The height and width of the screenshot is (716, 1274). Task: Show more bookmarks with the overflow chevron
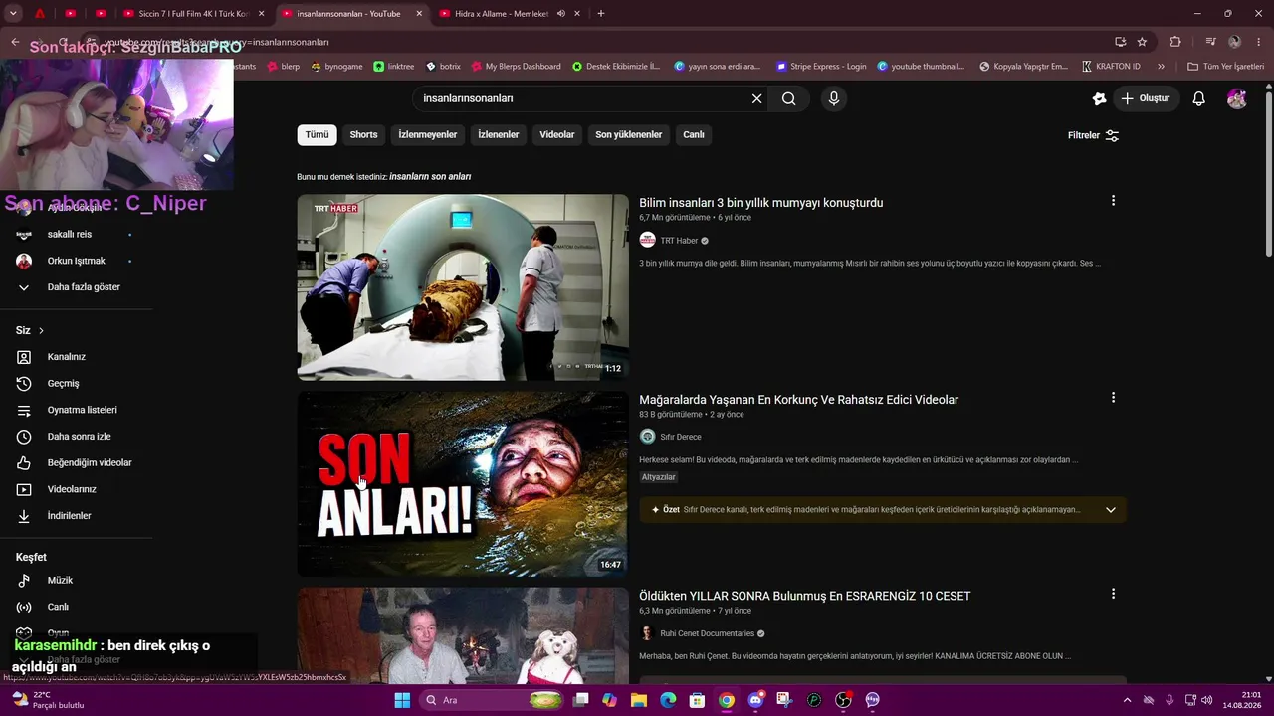point(1161,67)
